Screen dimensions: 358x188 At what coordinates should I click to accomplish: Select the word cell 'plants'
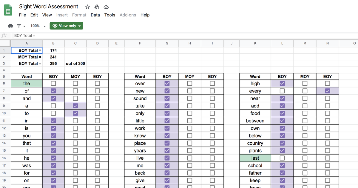click(255, 151)
